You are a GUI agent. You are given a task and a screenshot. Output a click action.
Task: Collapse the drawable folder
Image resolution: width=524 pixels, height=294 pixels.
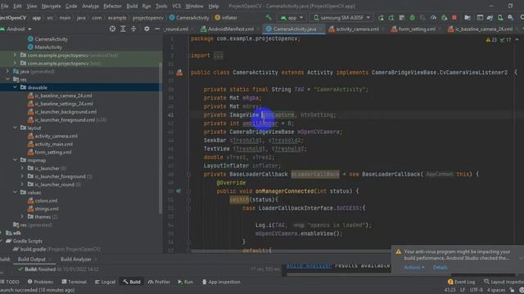(15, 87)
